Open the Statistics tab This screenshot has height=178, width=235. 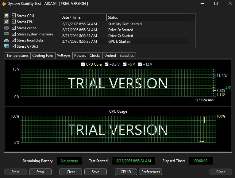(127, 56)
